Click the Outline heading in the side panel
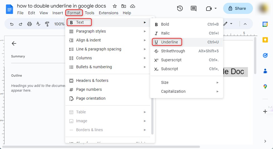This screenshot has width=273, height=149. click(16, 75)
